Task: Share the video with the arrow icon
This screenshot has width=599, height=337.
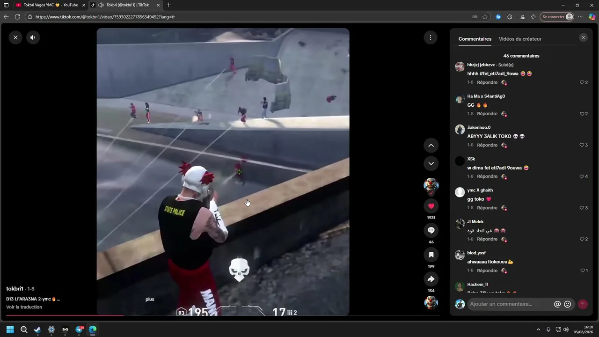Action: point(431,279)
